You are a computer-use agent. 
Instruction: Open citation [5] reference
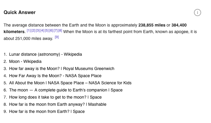(47, 31)
